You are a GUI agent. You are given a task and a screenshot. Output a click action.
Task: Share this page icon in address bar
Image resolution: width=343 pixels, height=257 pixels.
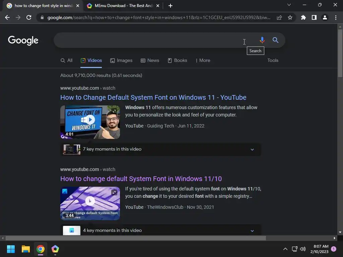click(279, 17)
